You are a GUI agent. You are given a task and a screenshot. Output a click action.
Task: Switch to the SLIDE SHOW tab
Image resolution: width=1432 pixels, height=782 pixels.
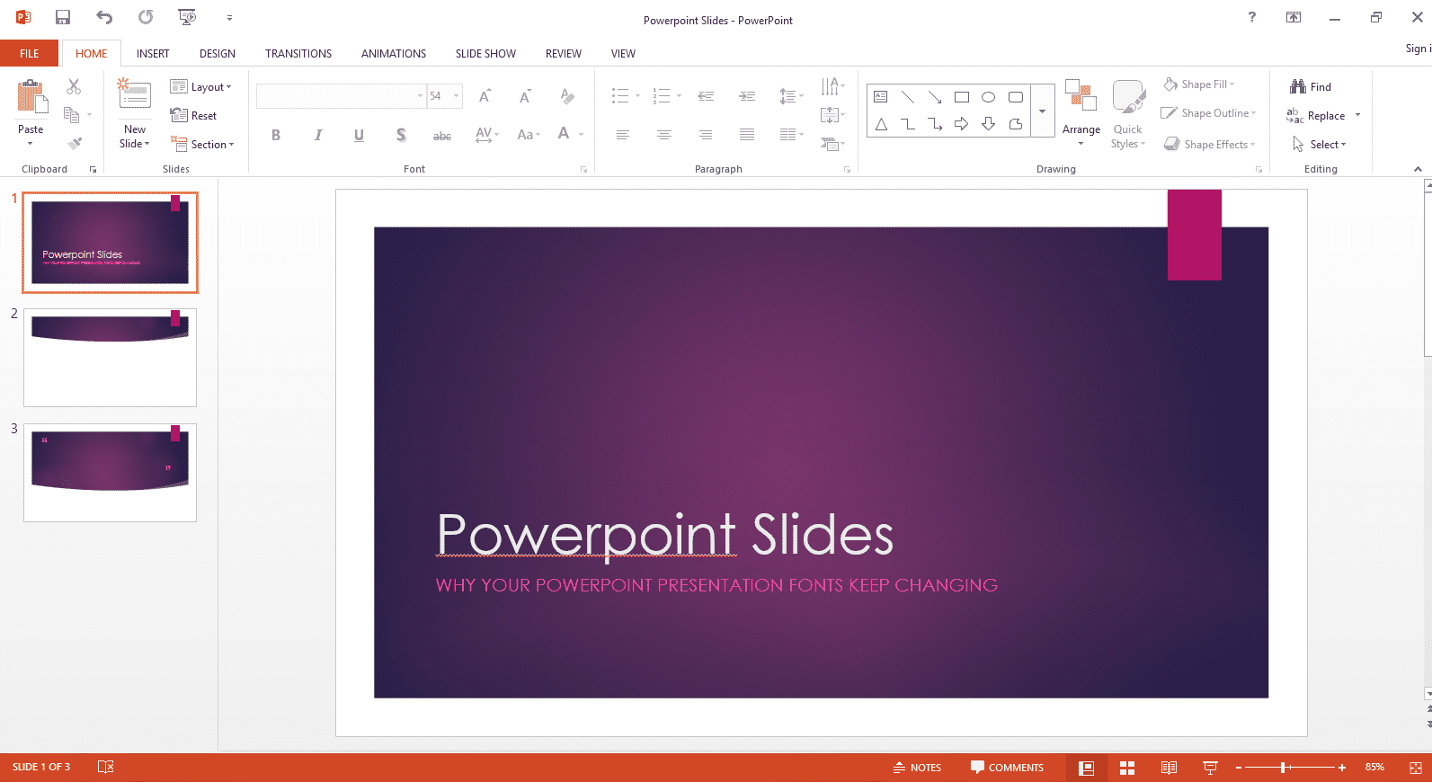[x=485, y=53]
